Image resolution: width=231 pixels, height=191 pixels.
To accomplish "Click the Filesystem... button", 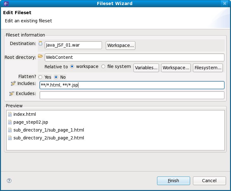I will [x=208, y=68].
